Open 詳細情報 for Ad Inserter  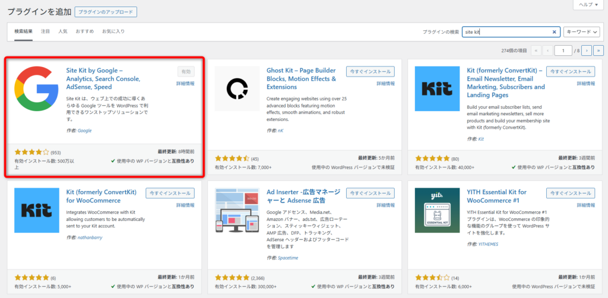tap(385, 205)
